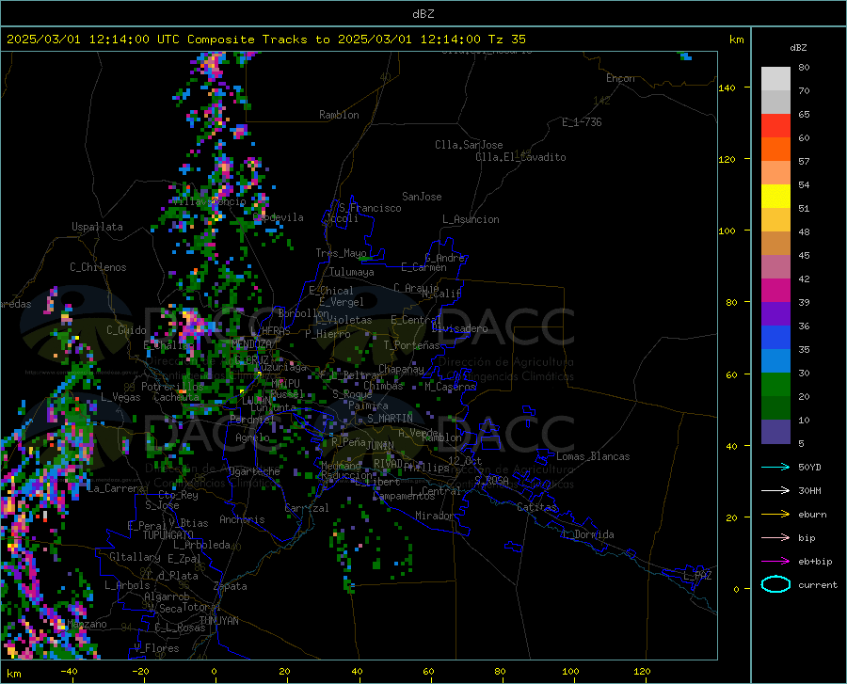Click the gold swatch between 51 and 48
The width and height of the screenshot is (847, 684).
click(x=775, y=220)
